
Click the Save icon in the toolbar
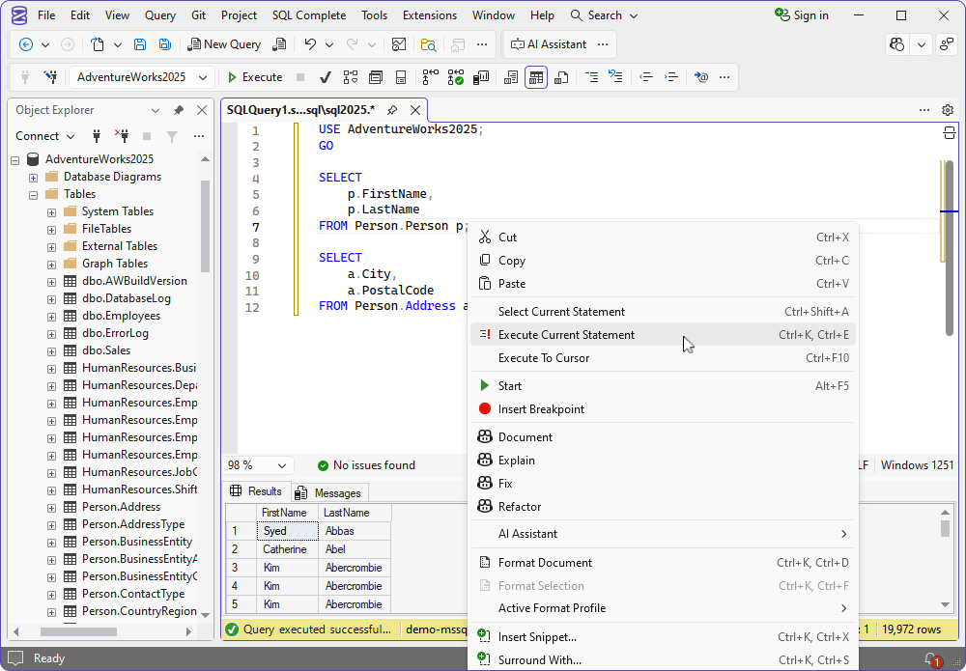tap(140, 44)
